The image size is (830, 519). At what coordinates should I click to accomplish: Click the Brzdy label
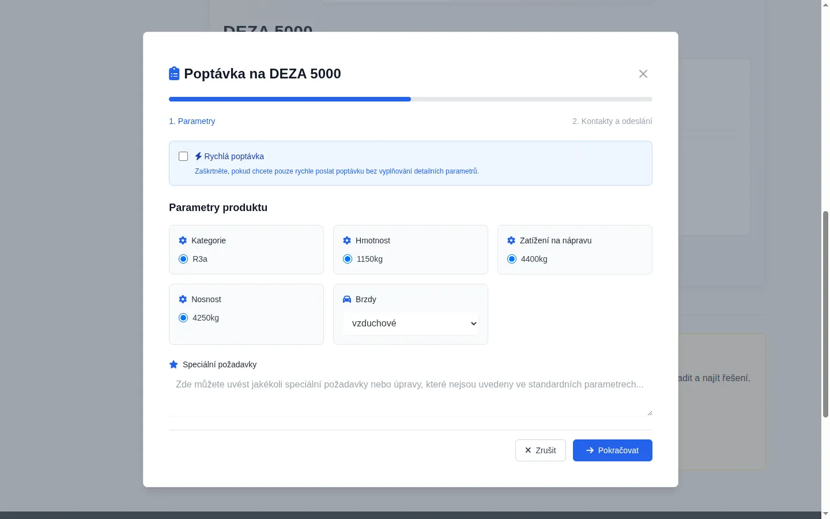366,299
